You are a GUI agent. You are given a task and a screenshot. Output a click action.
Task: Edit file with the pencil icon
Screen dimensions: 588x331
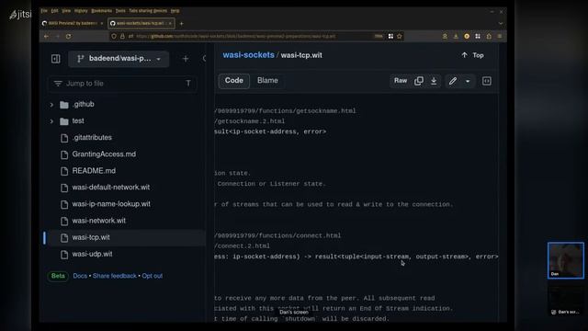click(x=453, y=81)
